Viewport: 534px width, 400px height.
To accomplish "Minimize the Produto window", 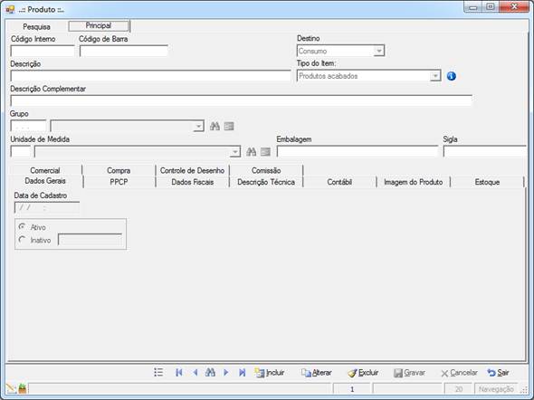I will pos(472,7).
